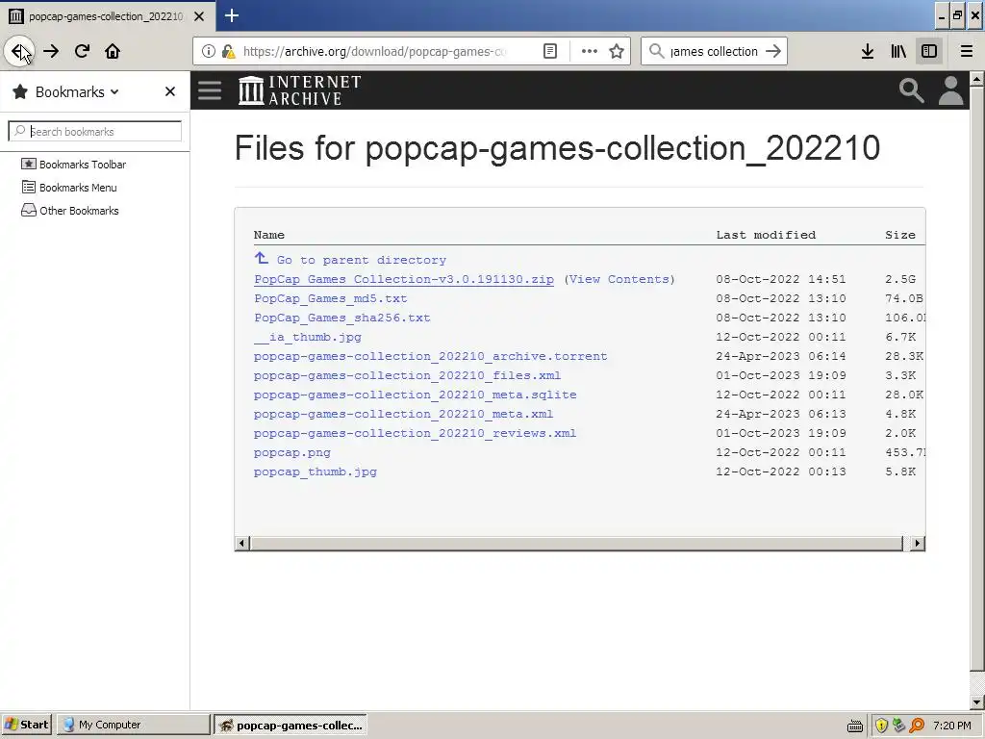Viewport: 985px width, 739px height.
Task: Submit search with the arrow button
Action: (773, 51)
